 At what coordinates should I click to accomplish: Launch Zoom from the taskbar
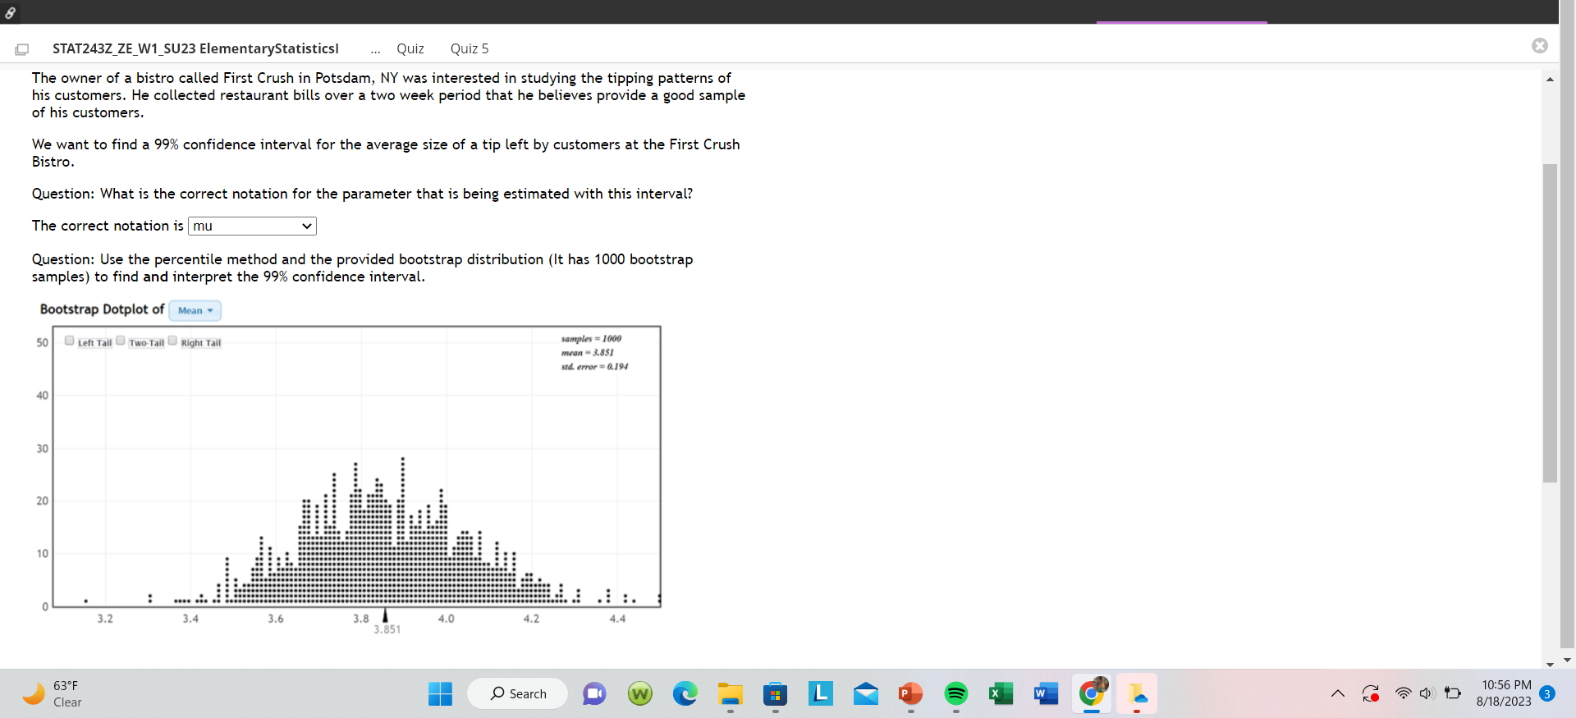pyautogui.click(x=594, y=694)
